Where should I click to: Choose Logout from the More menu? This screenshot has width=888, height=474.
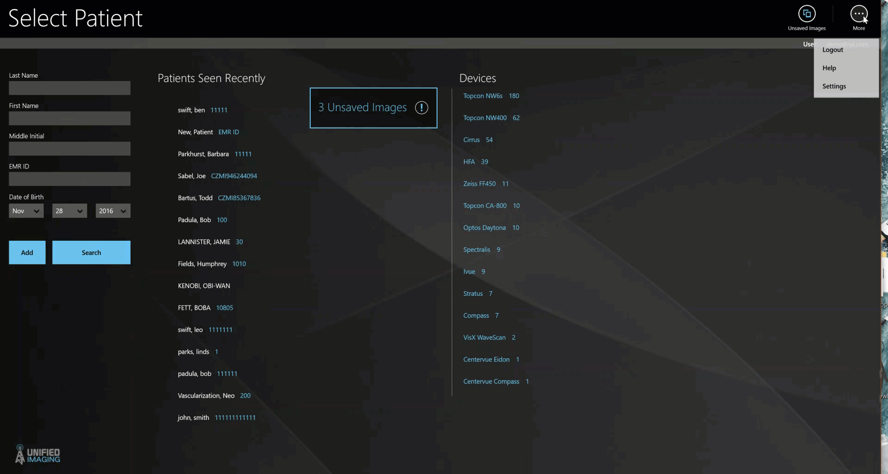coord(832,50)
